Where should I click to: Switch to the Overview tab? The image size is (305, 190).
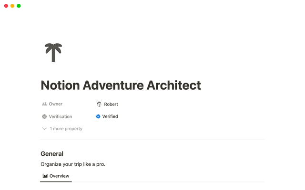59,176
